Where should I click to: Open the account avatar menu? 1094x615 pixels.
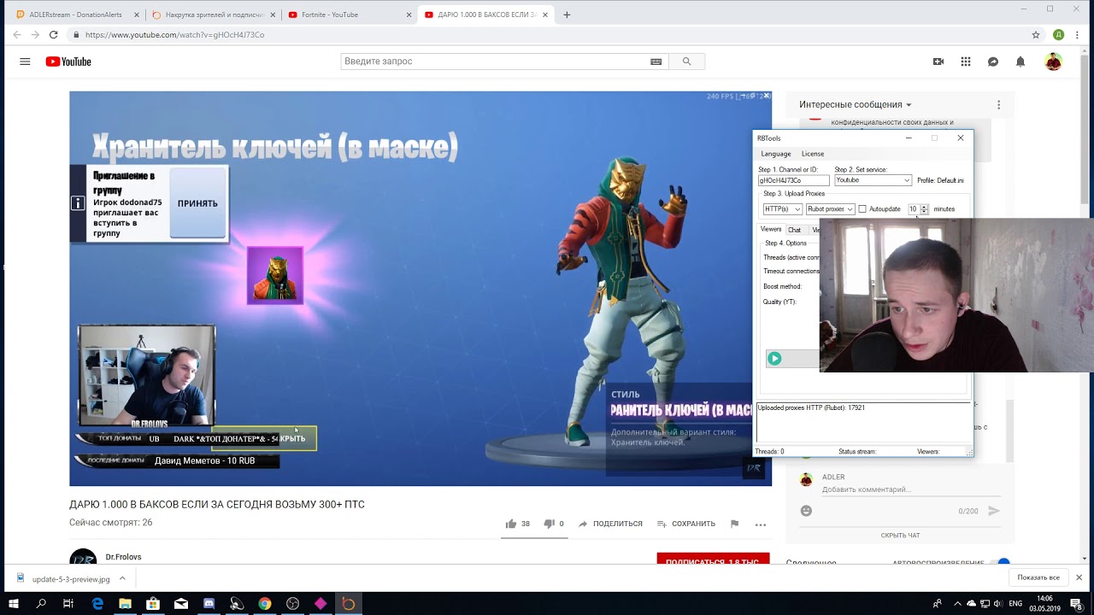tap(1054, 61)
